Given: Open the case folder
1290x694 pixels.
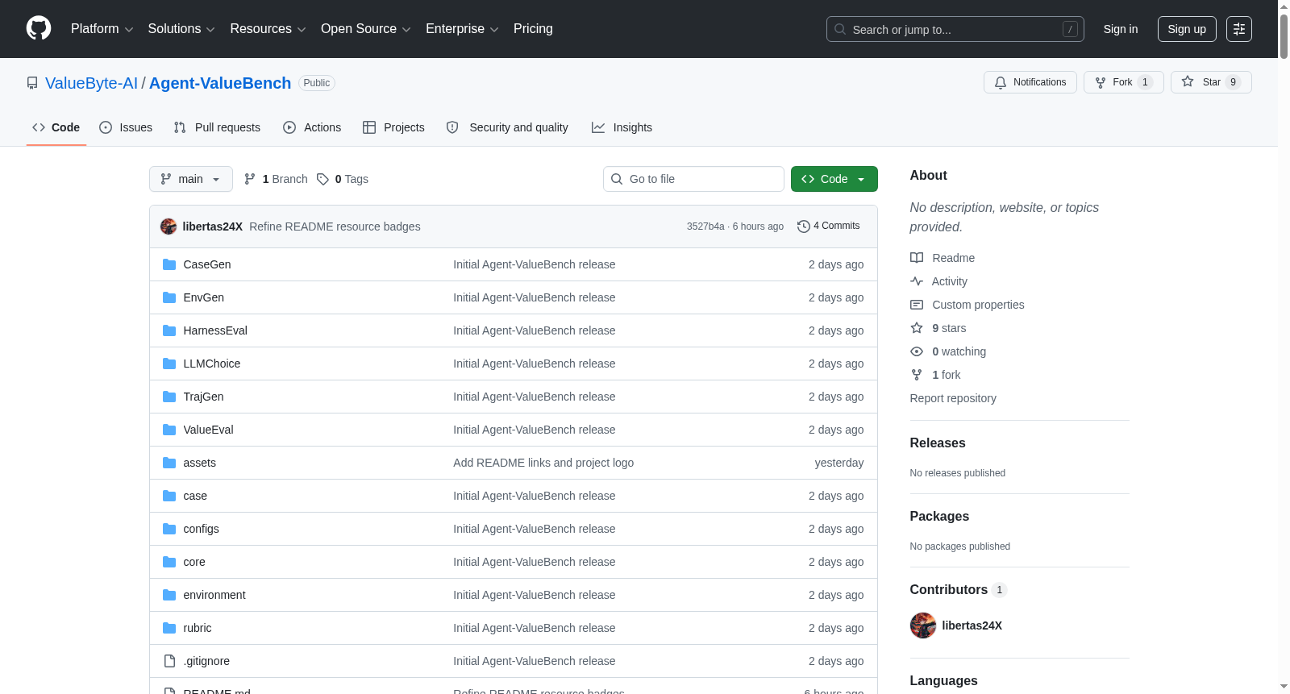Looking at the screenshot, I should tap(195, 496).
